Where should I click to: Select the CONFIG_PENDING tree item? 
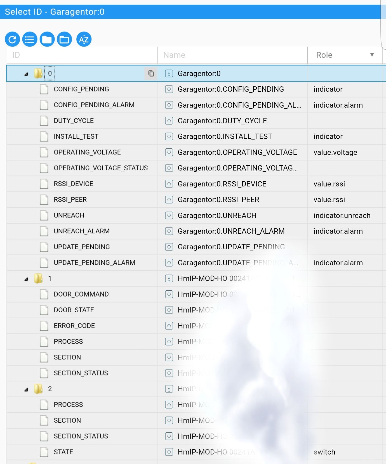pyautogui.click(x=81, y=89)
